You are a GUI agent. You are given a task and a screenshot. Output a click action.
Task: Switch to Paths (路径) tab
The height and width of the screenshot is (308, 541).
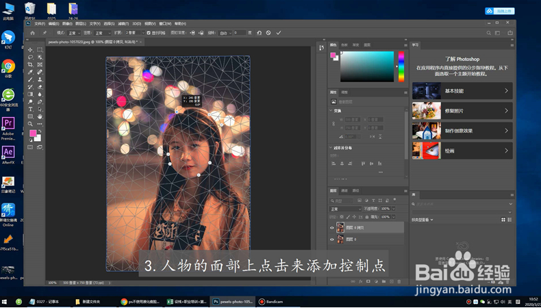(355, 191)
